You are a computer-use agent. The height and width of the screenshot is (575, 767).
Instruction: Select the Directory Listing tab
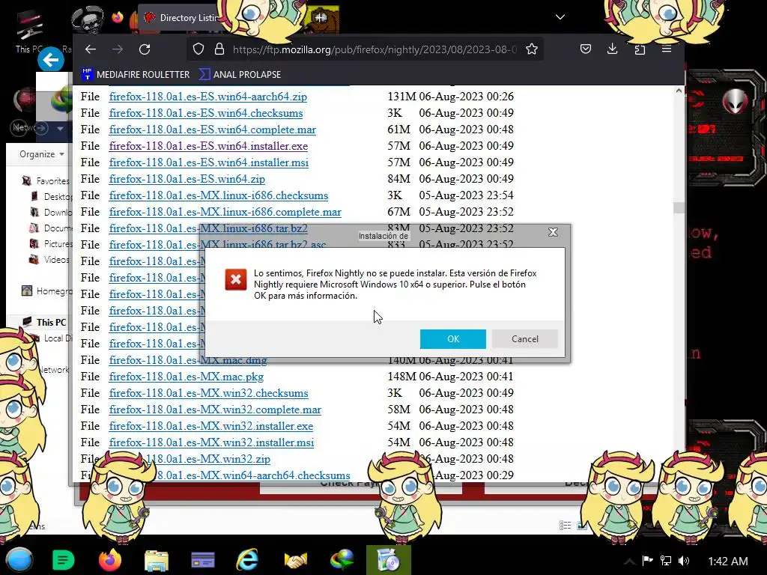click(x=182, y=18)
